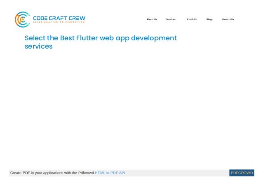Follow the HTML to PDF API link
Image resolution: width=263 pixels, height=186 pixels.
pyautogui.click(x=110, y=173)
